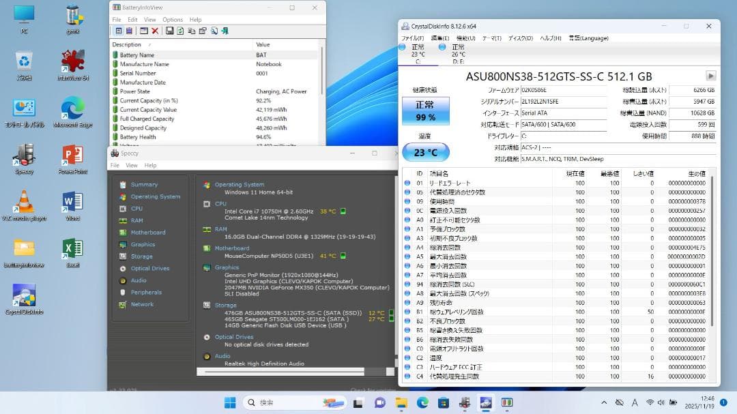The height and width of the screenshot is (414, 737).
Task: Click the Wi-Fi icon in the system tray
Action: (x=650, y=402)
